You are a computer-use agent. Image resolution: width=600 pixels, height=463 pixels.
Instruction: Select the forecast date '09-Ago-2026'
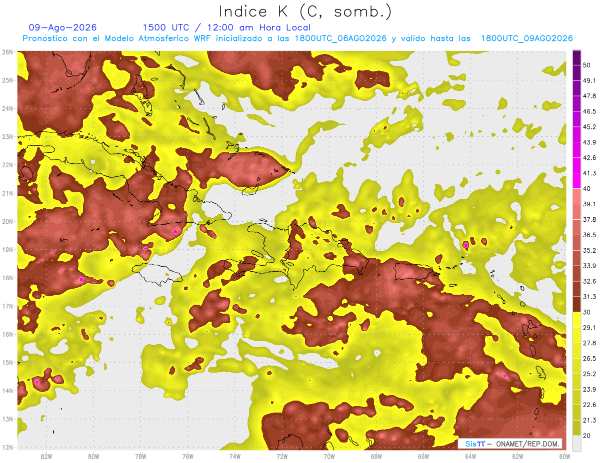(63, 27)
